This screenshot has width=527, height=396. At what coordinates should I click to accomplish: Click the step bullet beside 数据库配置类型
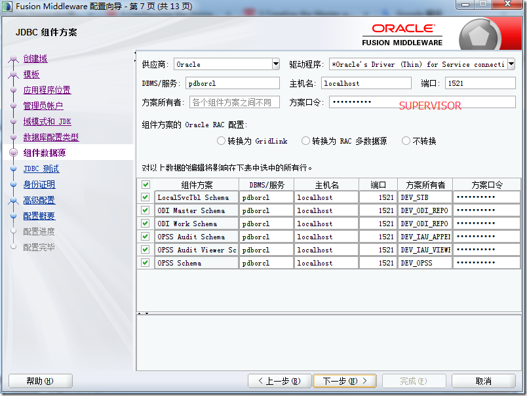click(x=14, y=137)
